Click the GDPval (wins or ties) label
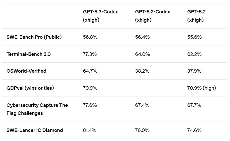230x141 pixels. (30, 88)
